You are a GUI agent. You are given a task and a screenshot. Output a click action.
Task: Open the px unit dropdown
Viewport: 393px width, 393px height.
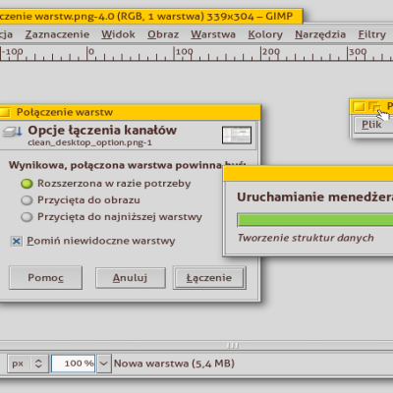pos(28,364)
